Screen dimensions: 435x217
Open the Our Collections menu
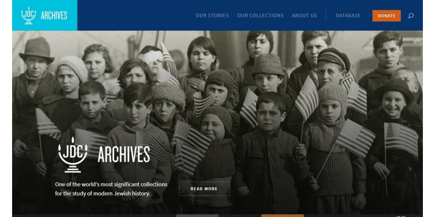[x=260, y=15]
